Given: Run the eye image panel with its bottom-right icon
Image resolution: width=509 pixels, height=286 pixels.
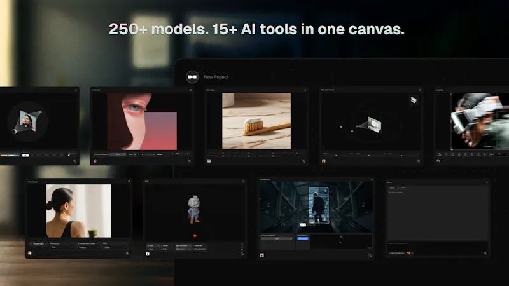Looking at the screenshot, I should (189, 161).
